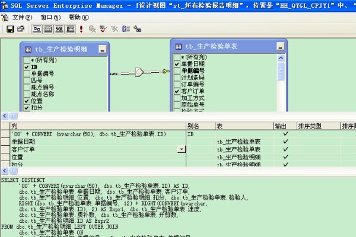Run the query with the red exclamation icon
Viewport: 356px width, 237px height.
[x=81, y=29]
